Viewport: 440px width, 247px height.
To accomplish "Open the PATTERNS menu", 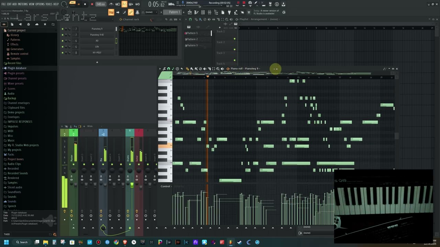I will (23, 4).
